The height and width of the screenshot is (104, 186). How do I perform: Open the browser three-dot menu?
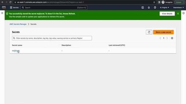pos(183,2)
